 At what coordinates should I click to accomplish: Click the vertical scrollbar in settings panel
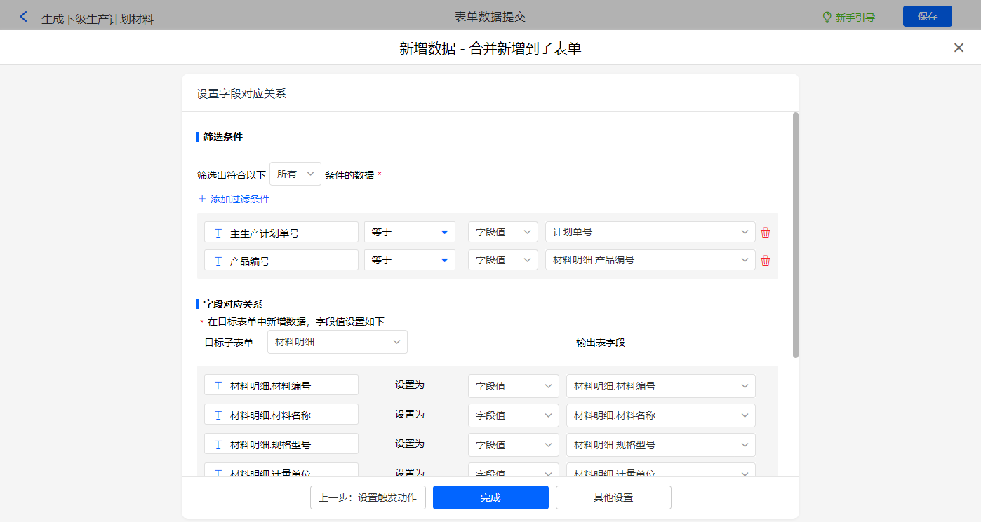coord(795,235)
